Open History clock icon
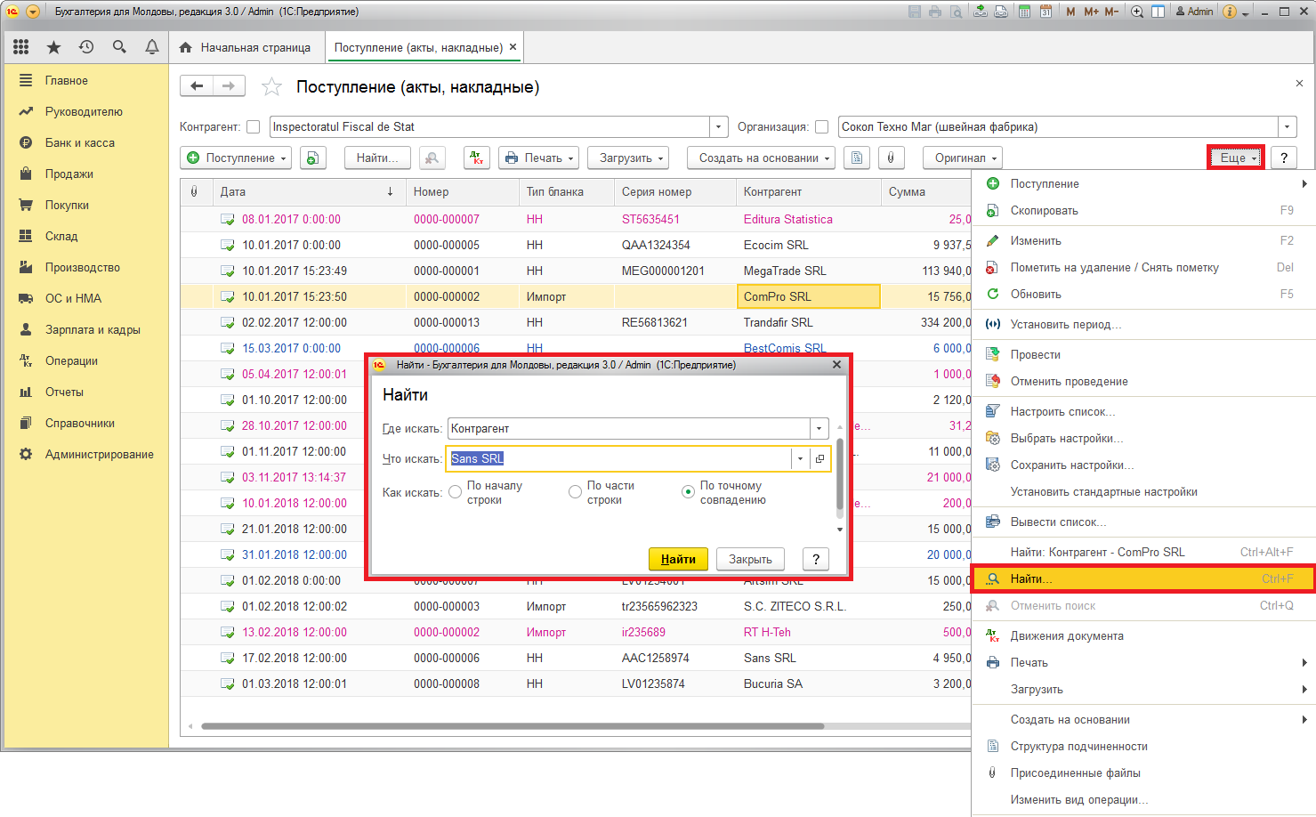Viewport: 1316px width, 817px height. click(86, 47)
